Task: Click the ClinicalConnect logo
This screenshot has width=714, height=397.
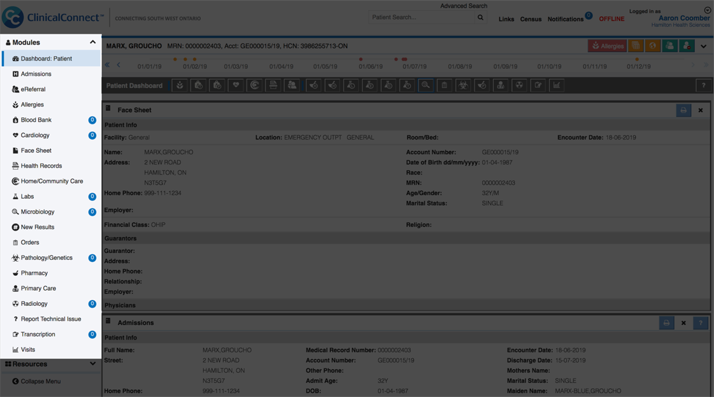Action: coord(53,17)
